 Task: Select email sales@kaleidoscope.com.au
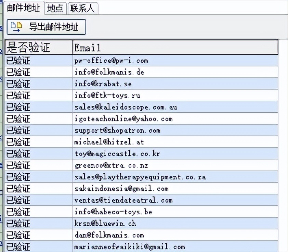126,107
